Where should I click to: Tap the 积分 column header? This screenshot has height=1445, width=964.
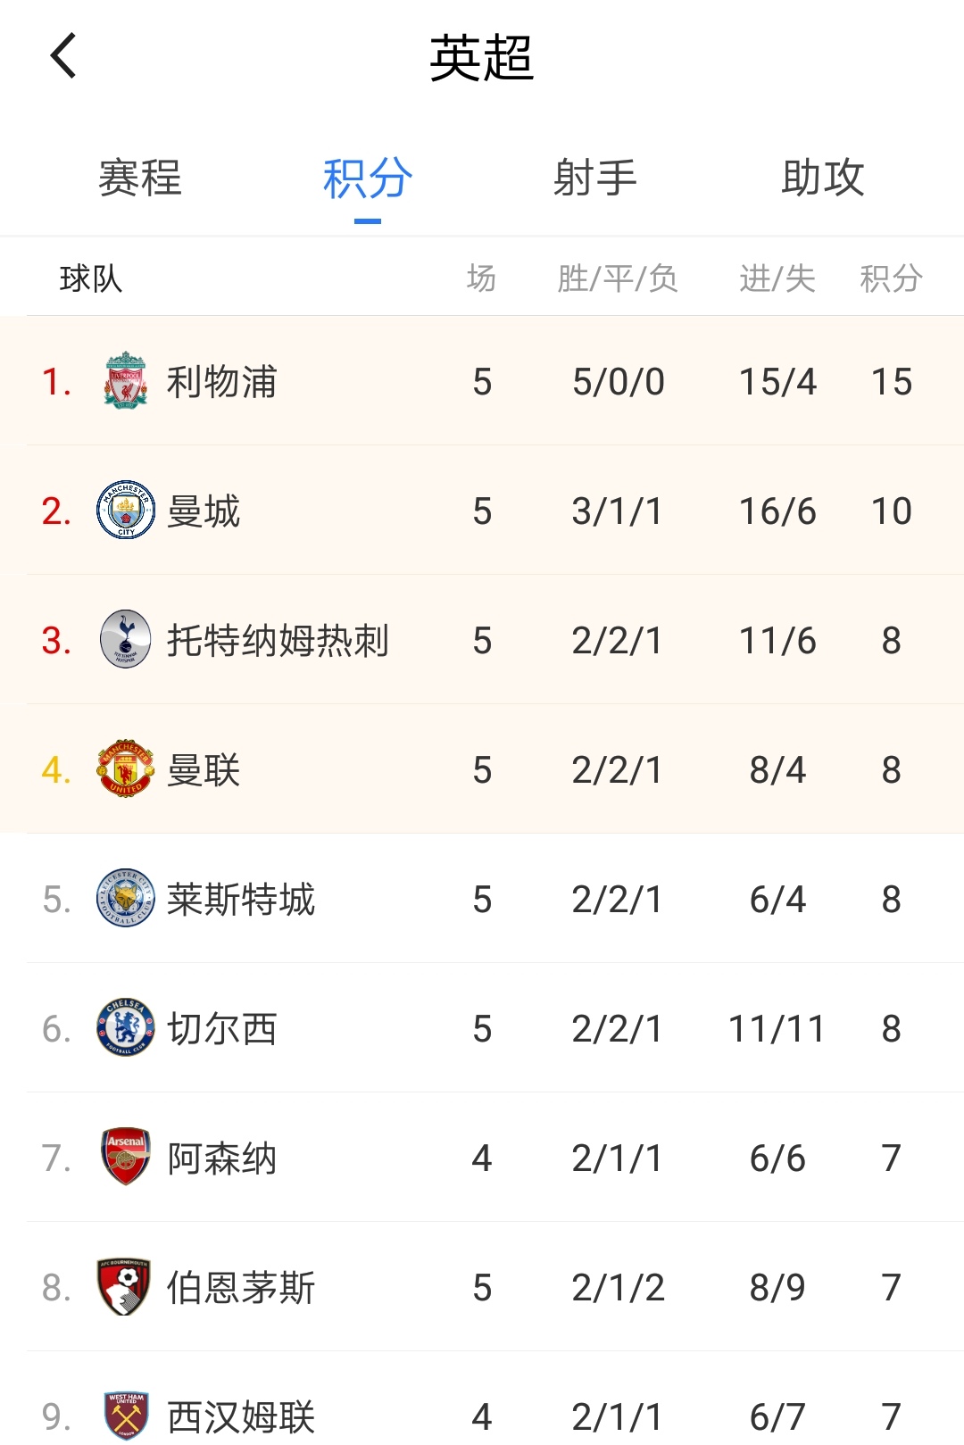[891, 278]
